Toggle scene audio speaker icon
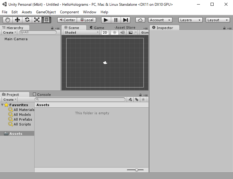Screen dimensions: 233x179 pos(122,32)
